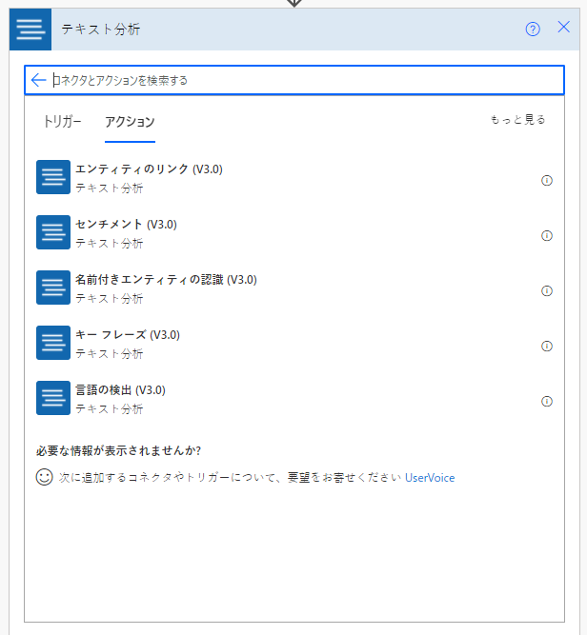Viewport: 587px width, 635px height.
Task: Show info for エンティティのリンク (V3.0)
Action: point(547,180)
